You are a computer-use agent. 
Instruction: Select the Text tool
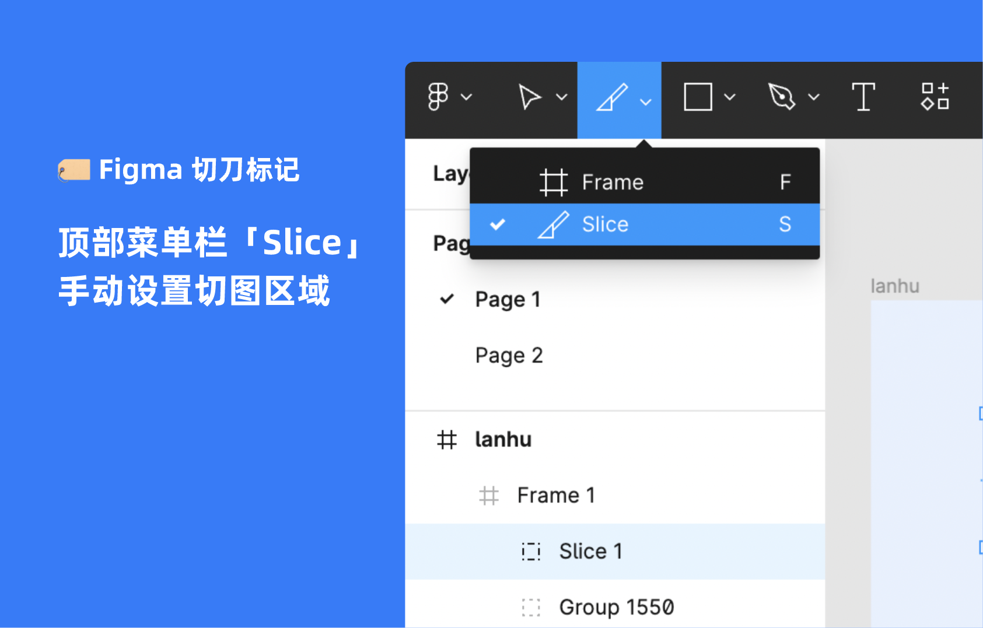tap(863, 97)
